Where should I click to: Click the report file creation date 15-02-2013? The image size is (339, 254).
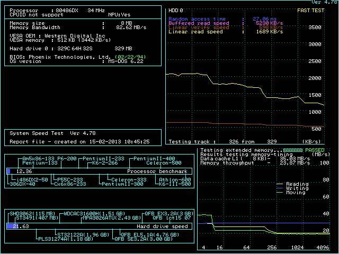(x=105, y=142)
